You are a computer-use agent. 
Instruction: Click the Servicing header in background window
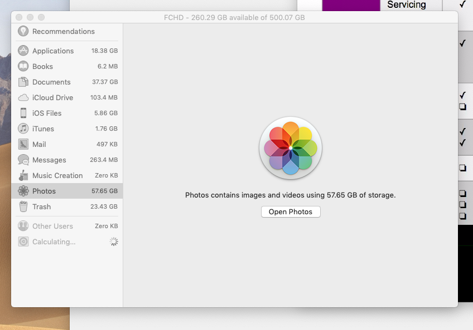click(x=406, y=4)
